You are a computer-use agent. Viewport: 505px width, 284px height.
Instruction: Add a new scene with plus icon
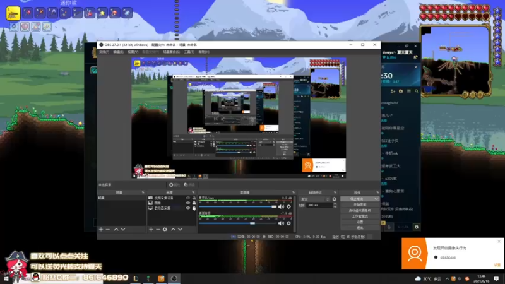101,229
